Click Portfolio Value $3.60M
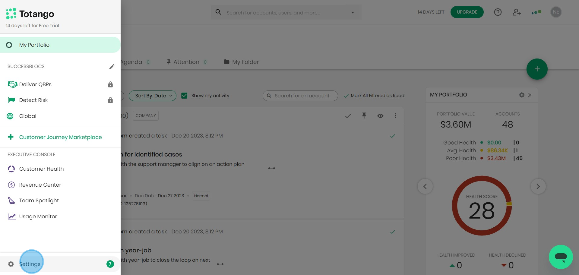This screenshot has height=275, width=579. pyautogui.click(x=456, y=125)
